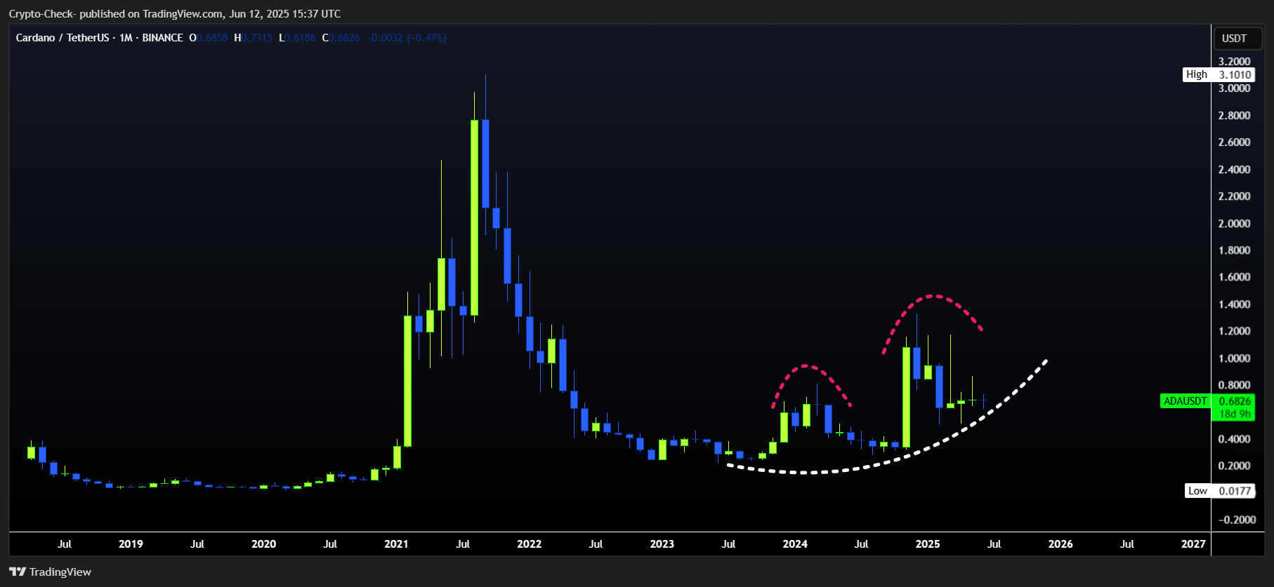Click the change value −0.0032 (−0.47%)

pyautogui.click(x=406, y=38)
